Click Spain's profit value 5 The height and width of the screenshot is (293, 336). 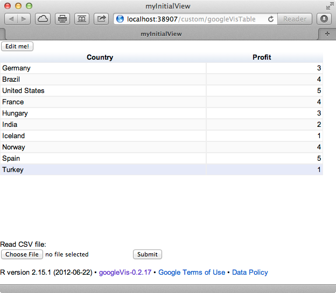(x=319, y=159)
